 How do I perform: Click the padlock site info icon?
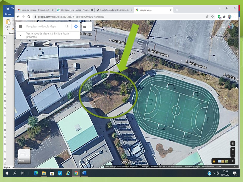35,17
